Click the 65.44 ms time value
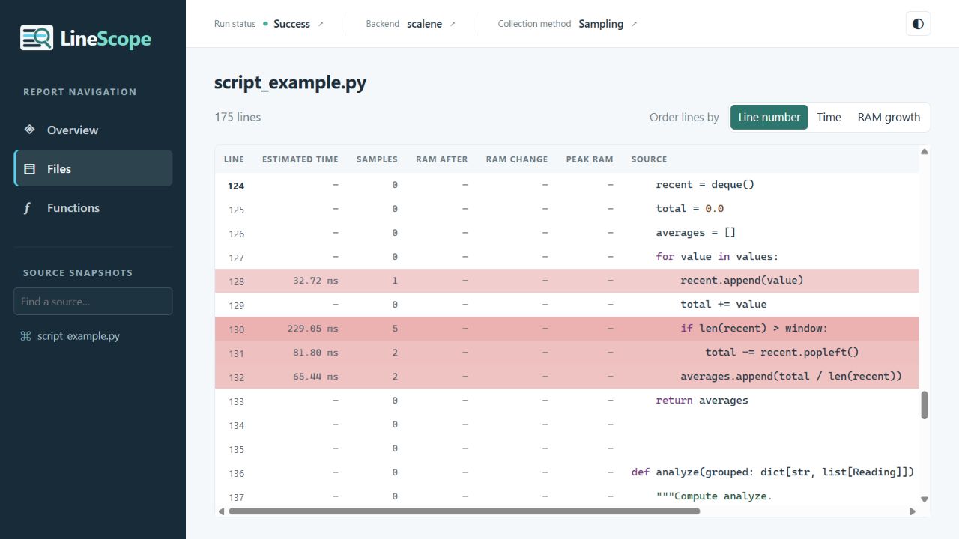The image size is (959, 539). pos(315,377)
